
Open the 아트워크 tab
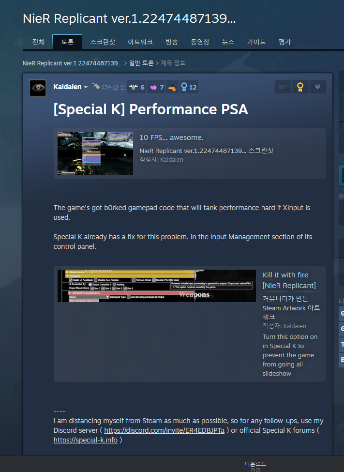(140, 42)
